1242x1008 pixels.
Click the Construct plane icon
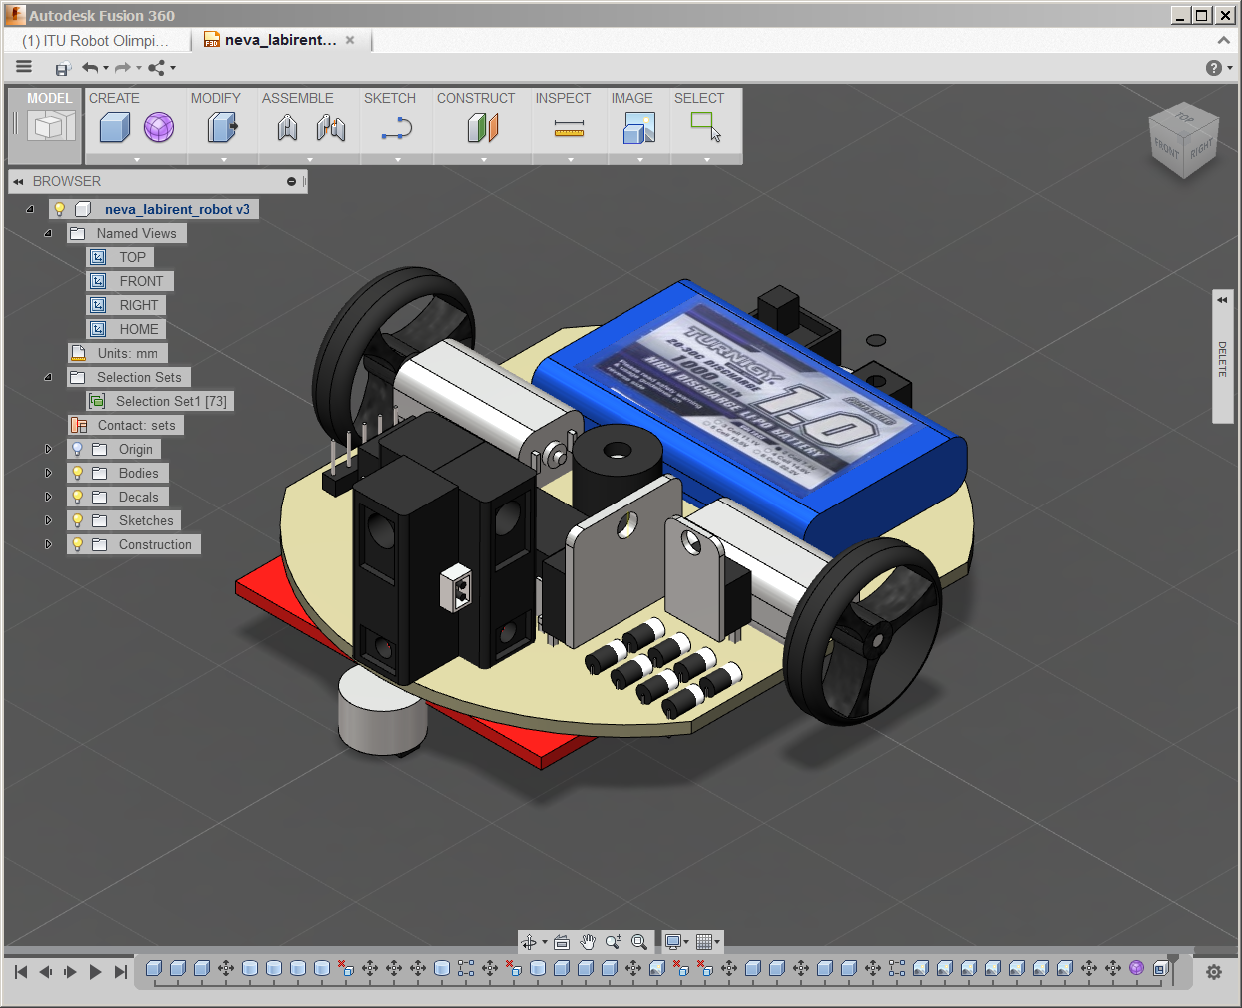pyautogui.click(x=482, y=128)
